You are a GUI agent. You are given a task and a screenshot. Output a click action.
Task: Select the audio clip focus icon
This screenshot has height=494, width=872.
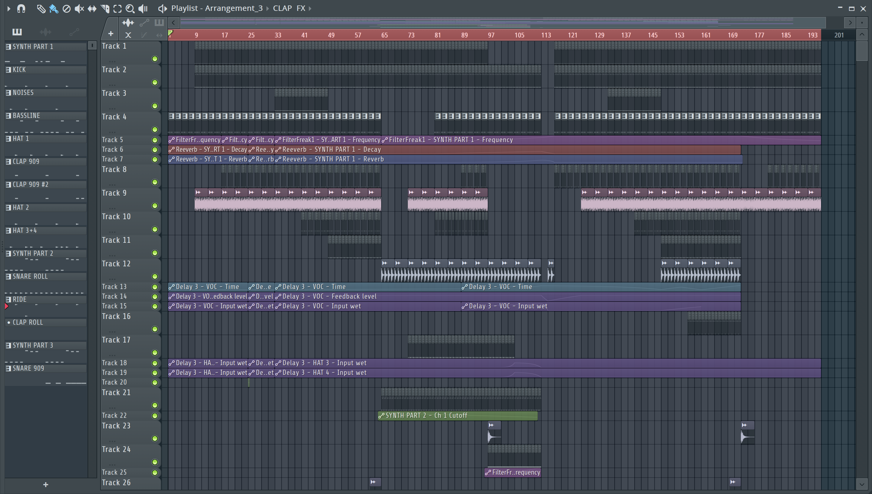(128, 23)
